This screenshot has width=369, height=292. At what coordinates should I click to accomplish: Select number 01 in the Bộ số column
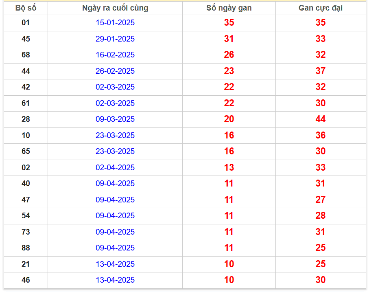pos(26,23)
